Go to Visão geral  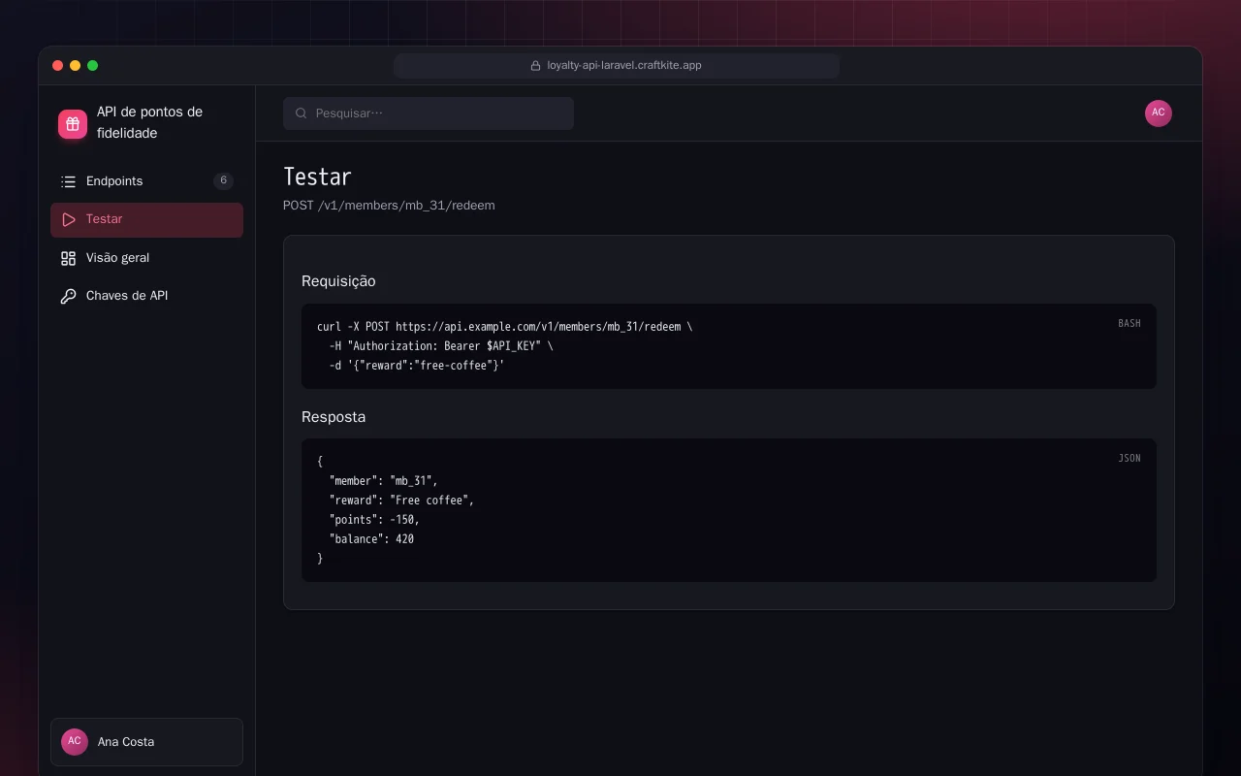click(146, 258)
